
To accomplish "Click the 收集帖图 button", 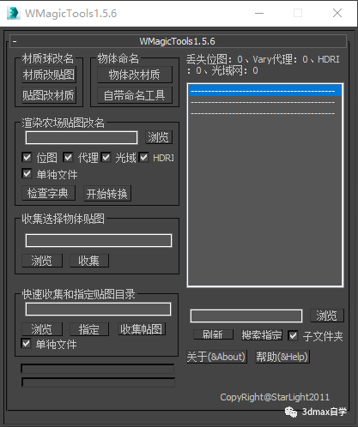I will pos(142,329).
